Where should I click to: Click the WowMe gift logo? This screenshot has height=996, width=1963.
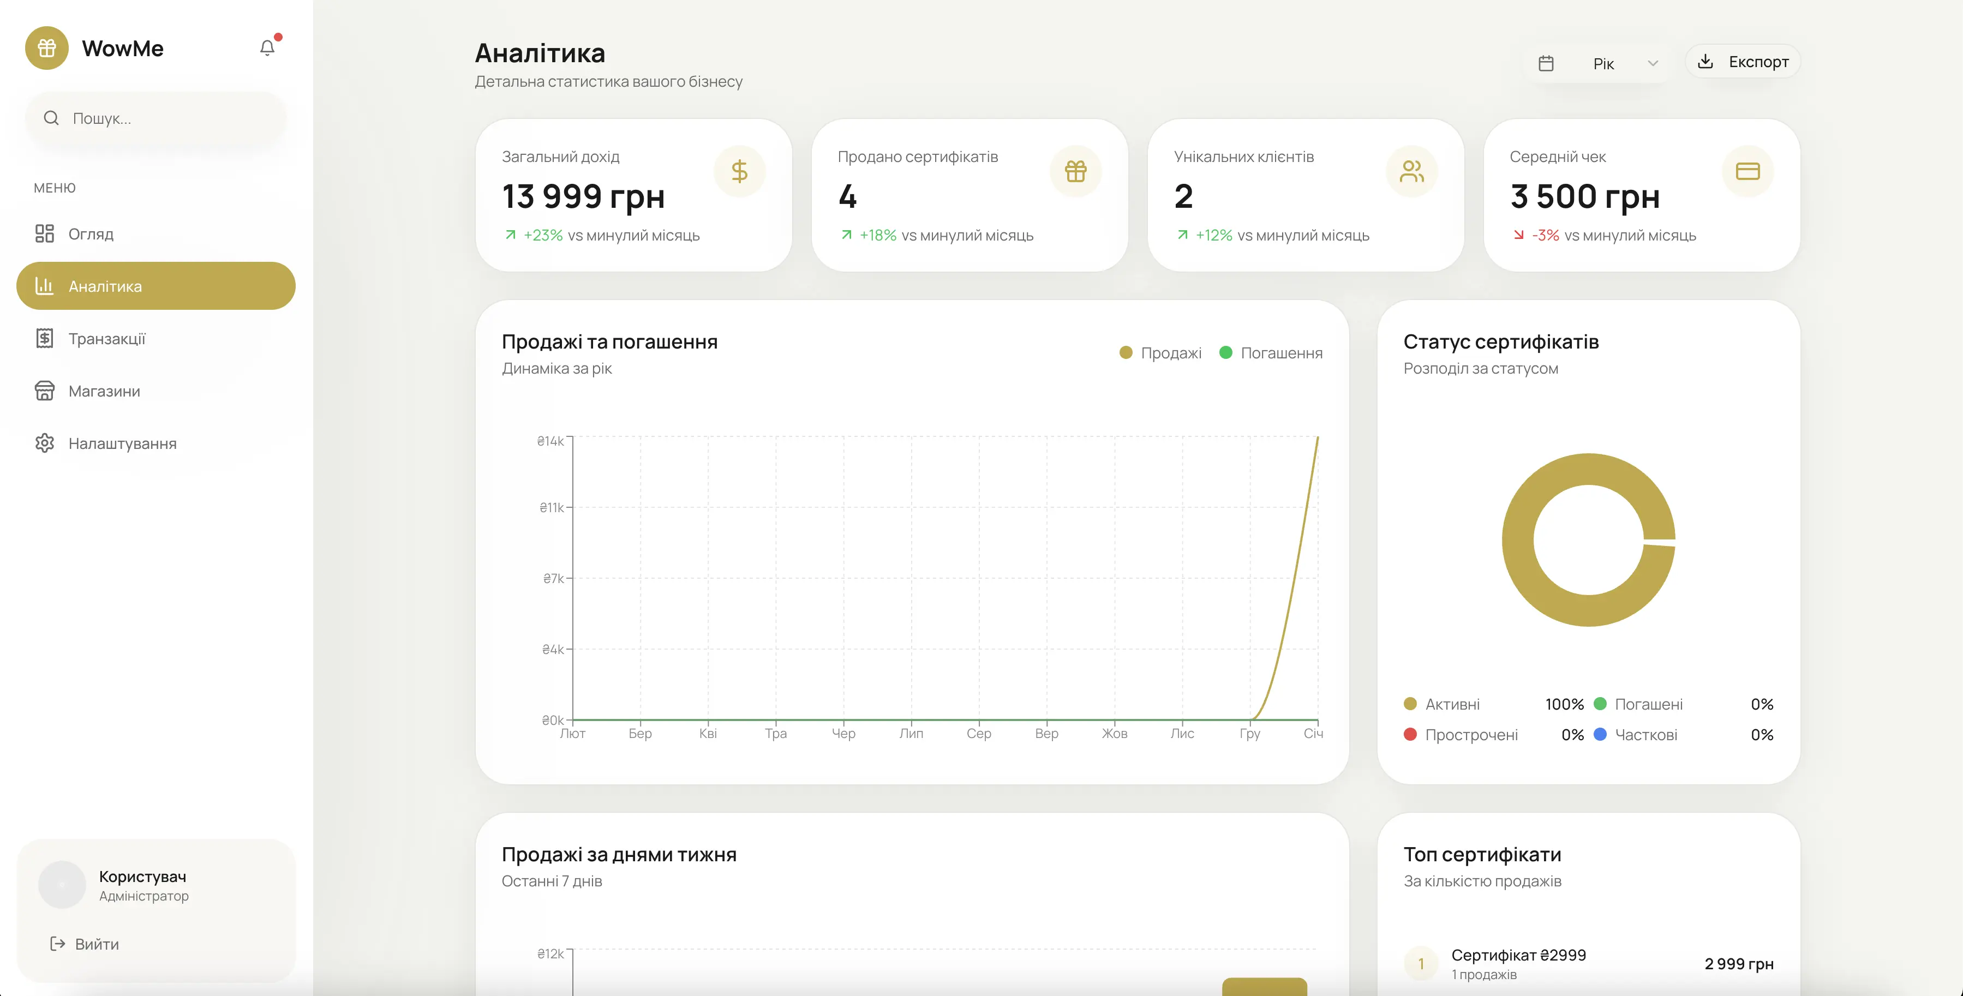pyautogui.click(x=46, y=47)
